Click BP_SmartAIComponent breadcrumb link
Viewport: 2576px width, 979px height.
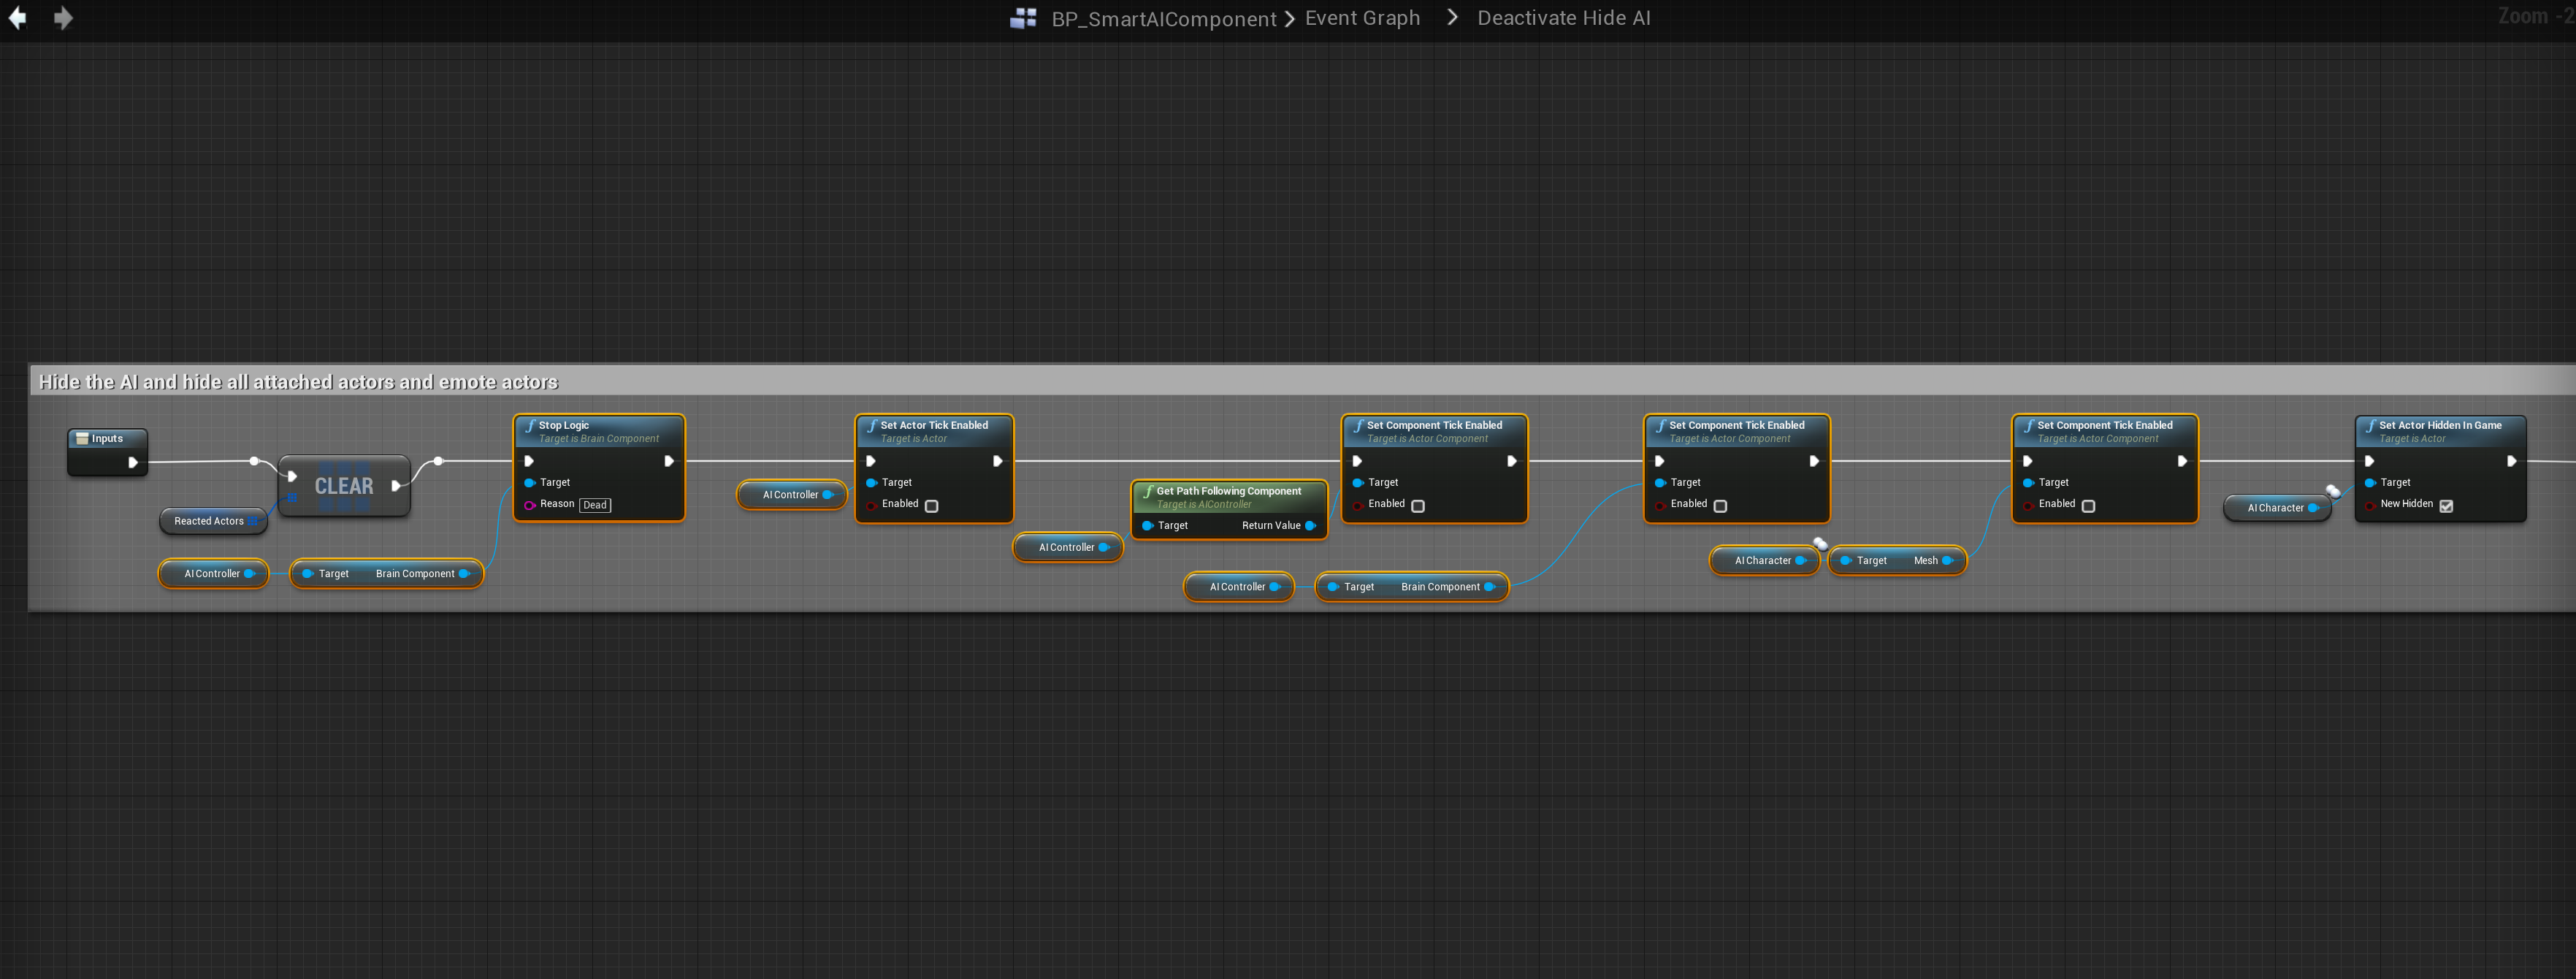(1163, 19)
